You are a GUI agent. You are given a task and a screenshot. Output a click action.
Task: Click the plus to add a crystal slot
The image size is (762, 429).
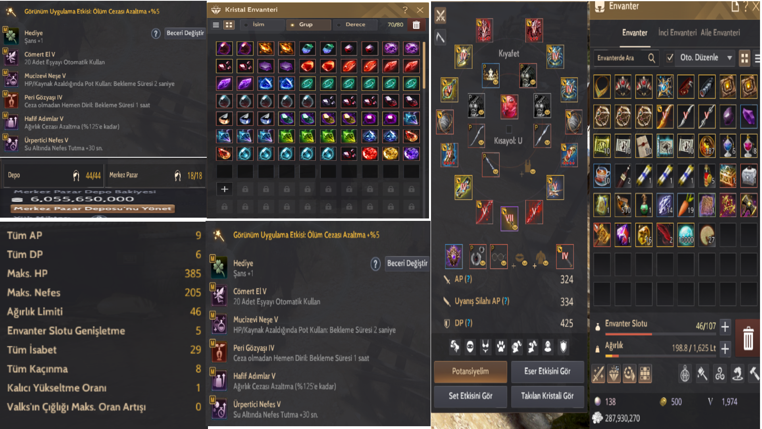pos(225,189)
